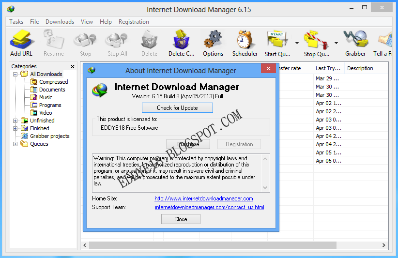Open the Registration menu
Screen dimensions: 398x258
[x=134, y=22]
